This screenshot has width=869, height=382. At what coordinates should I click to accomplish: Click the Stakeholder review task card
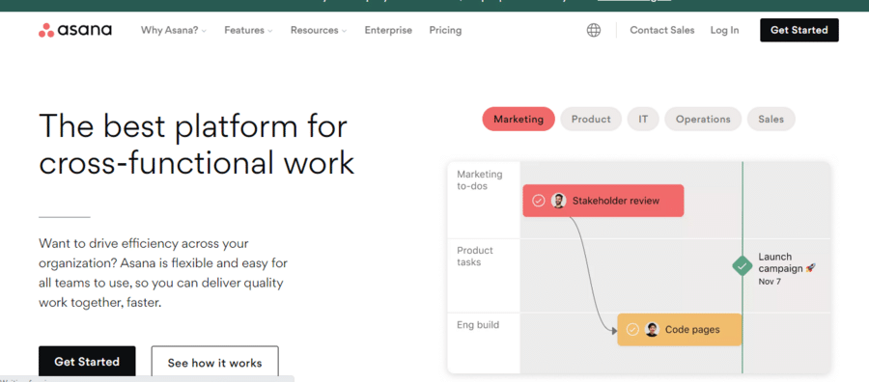tap(603, 201)
